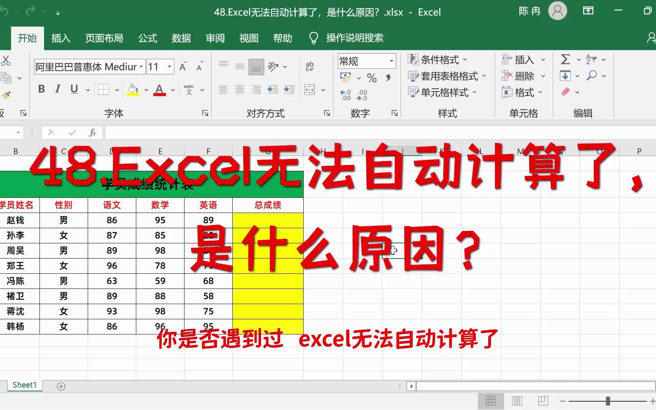Align text right
This screenshot has width=656, height=410.
(x=256, y=90)
